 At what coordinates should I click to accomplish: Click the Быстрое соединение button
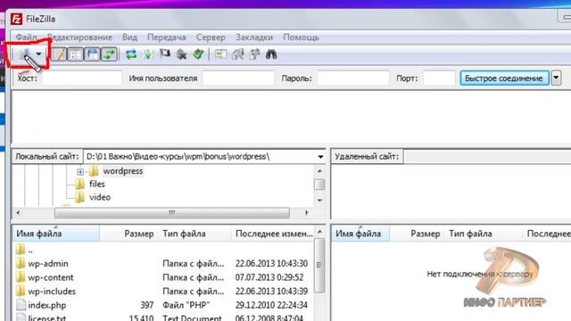tap(504, 78)
